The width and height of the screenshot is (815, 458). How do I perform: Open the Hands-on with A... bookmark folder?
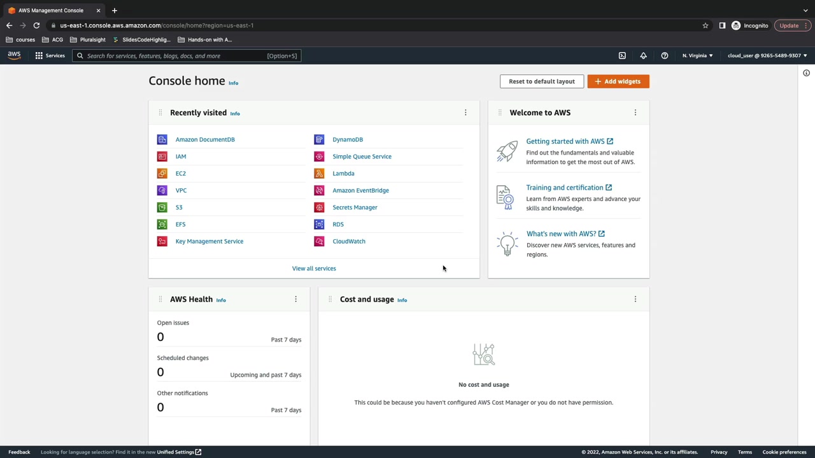pos(205,39)
